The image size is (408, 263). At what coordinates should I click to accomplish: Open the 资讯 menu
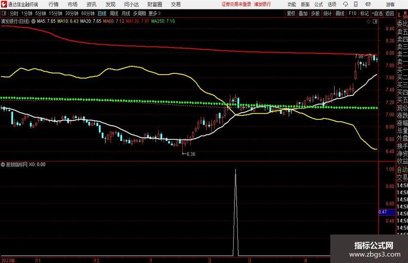[92, 4]
